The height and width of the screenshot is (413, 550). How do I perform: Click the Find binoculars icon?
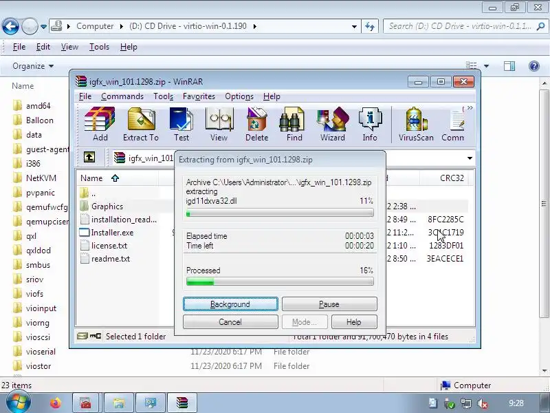point(294,125)
